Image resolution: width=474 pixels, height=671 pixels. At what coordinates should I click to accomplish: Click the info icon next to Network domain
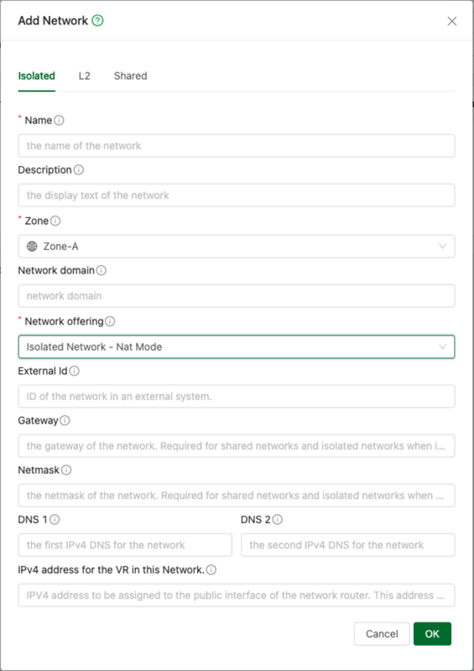[x=101, y=270]
